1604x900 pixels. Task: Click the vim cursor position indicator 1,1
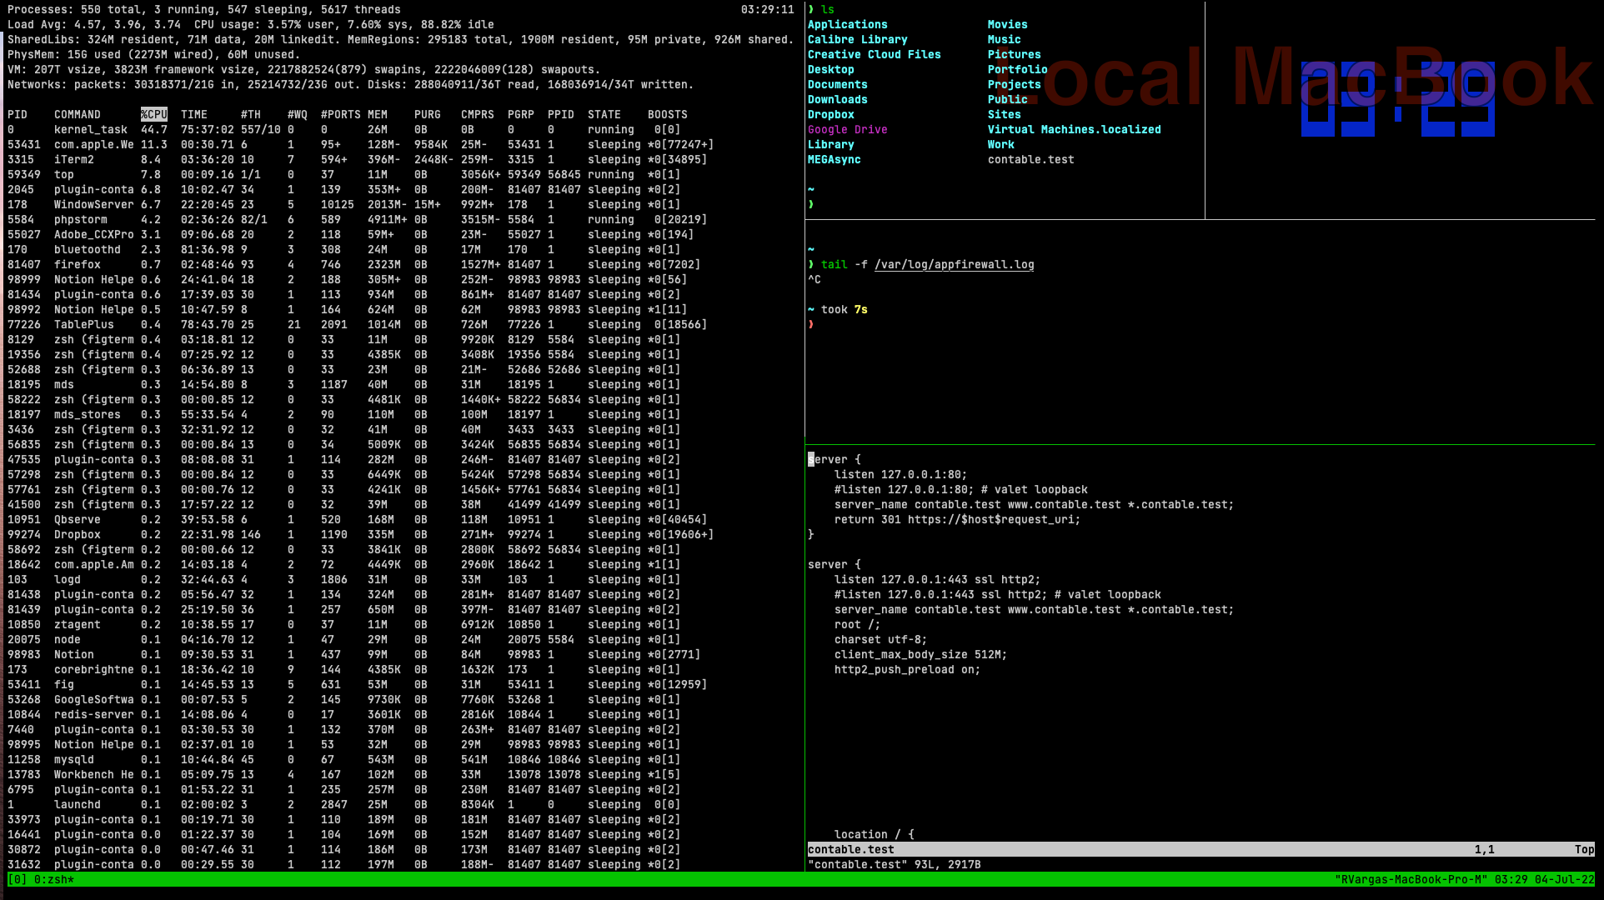click(x=1485, y=849)
